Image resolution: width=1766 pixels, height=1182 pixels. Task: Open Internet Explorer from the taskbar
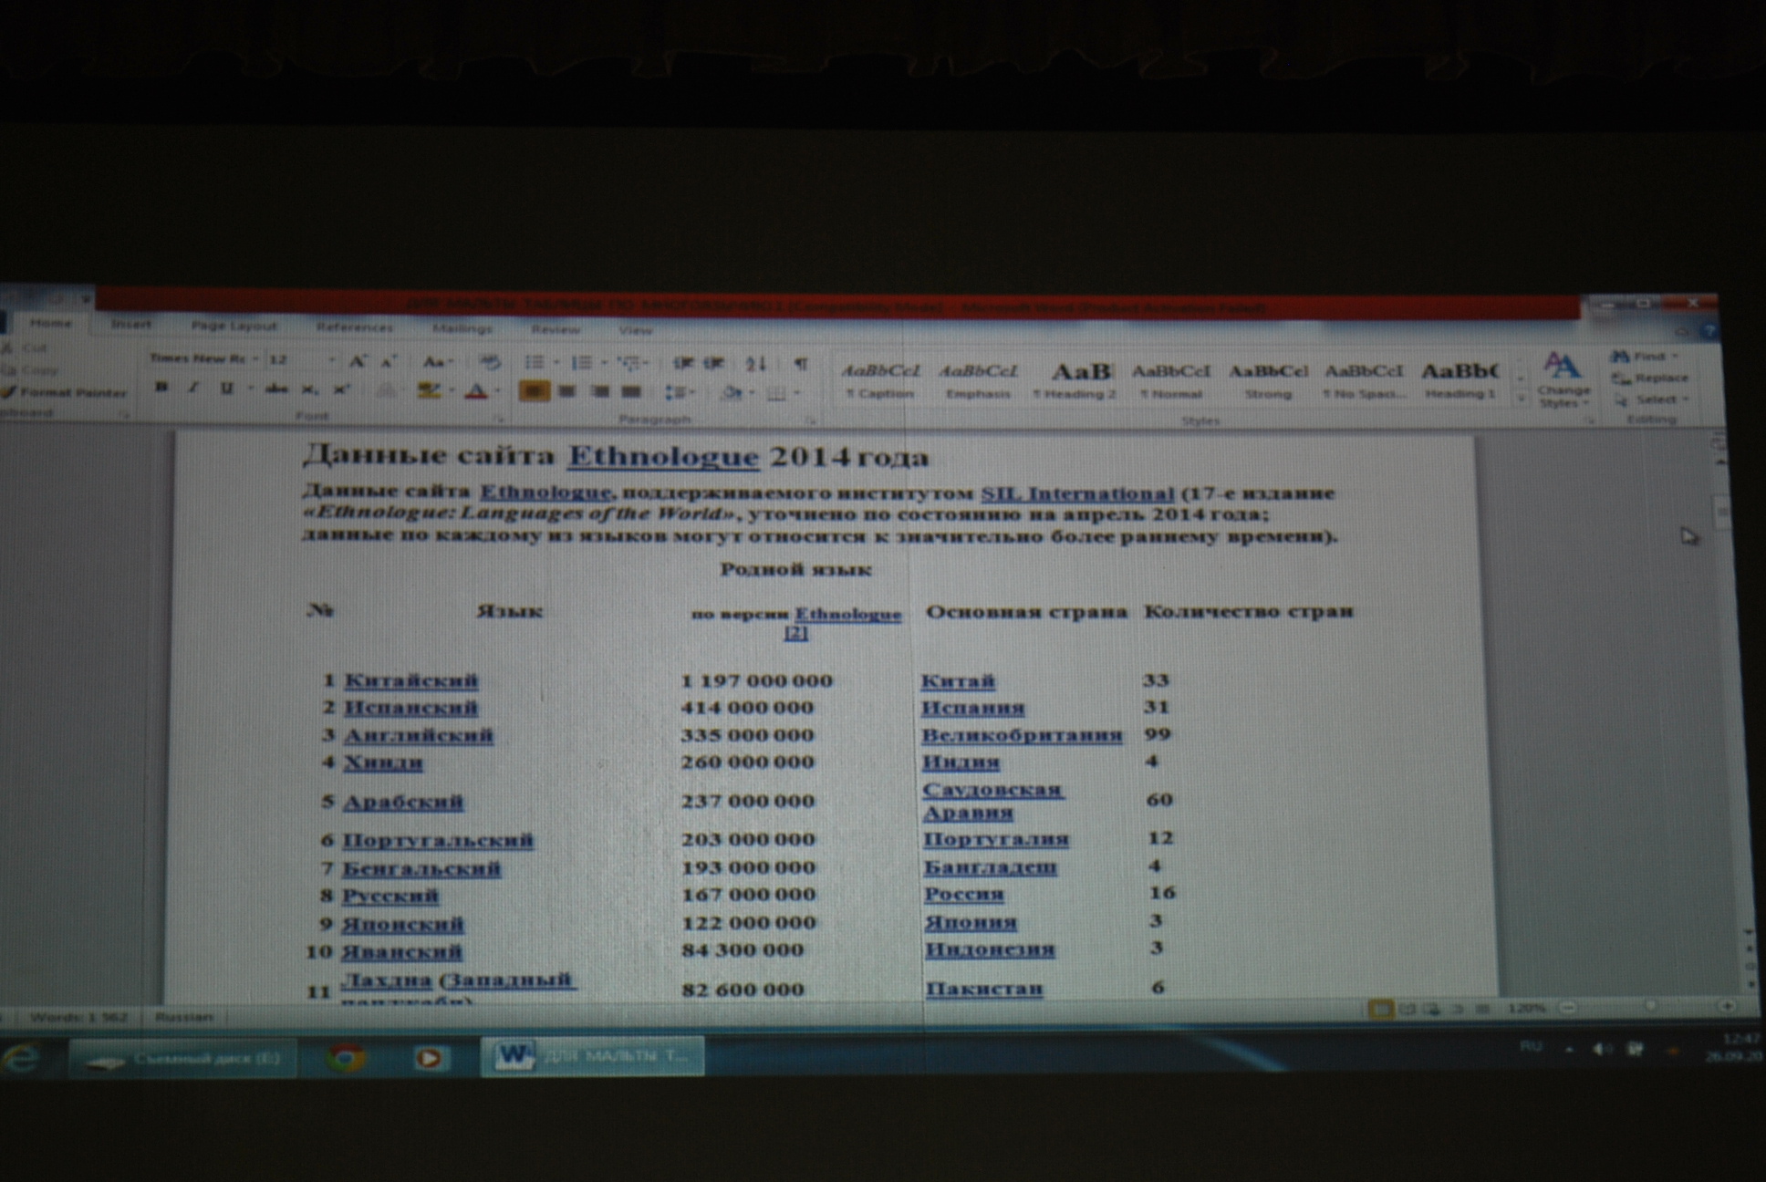22,1059
